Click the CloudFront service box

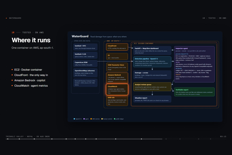click(x=117, y=47)
